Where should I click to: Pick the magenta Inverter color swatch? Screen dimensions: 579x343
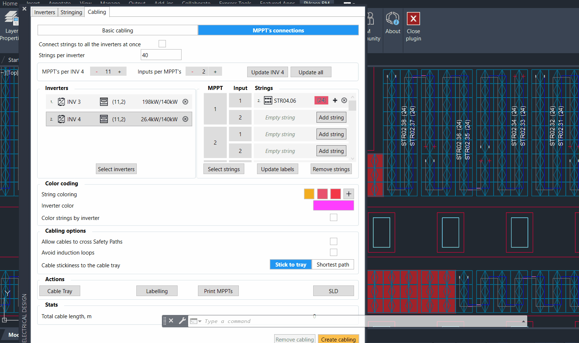333,206
